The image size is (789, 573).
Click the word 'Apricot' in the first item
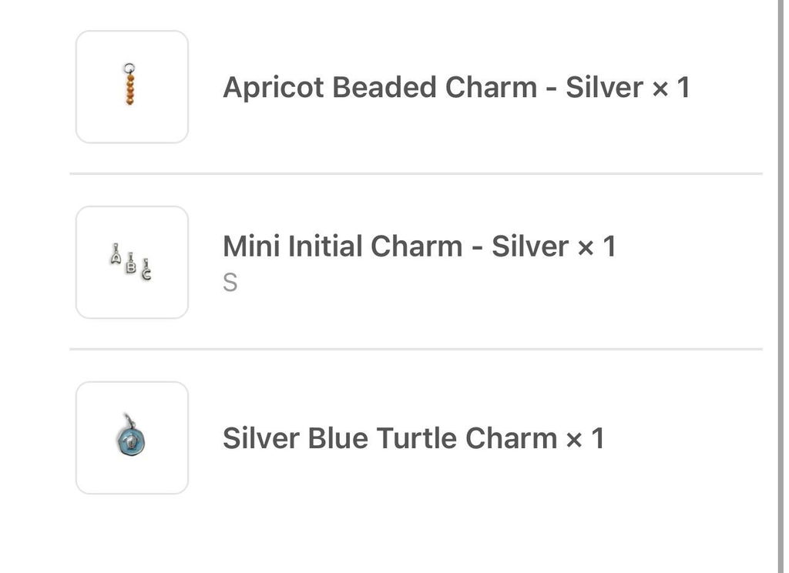click(x=274, y=88)
